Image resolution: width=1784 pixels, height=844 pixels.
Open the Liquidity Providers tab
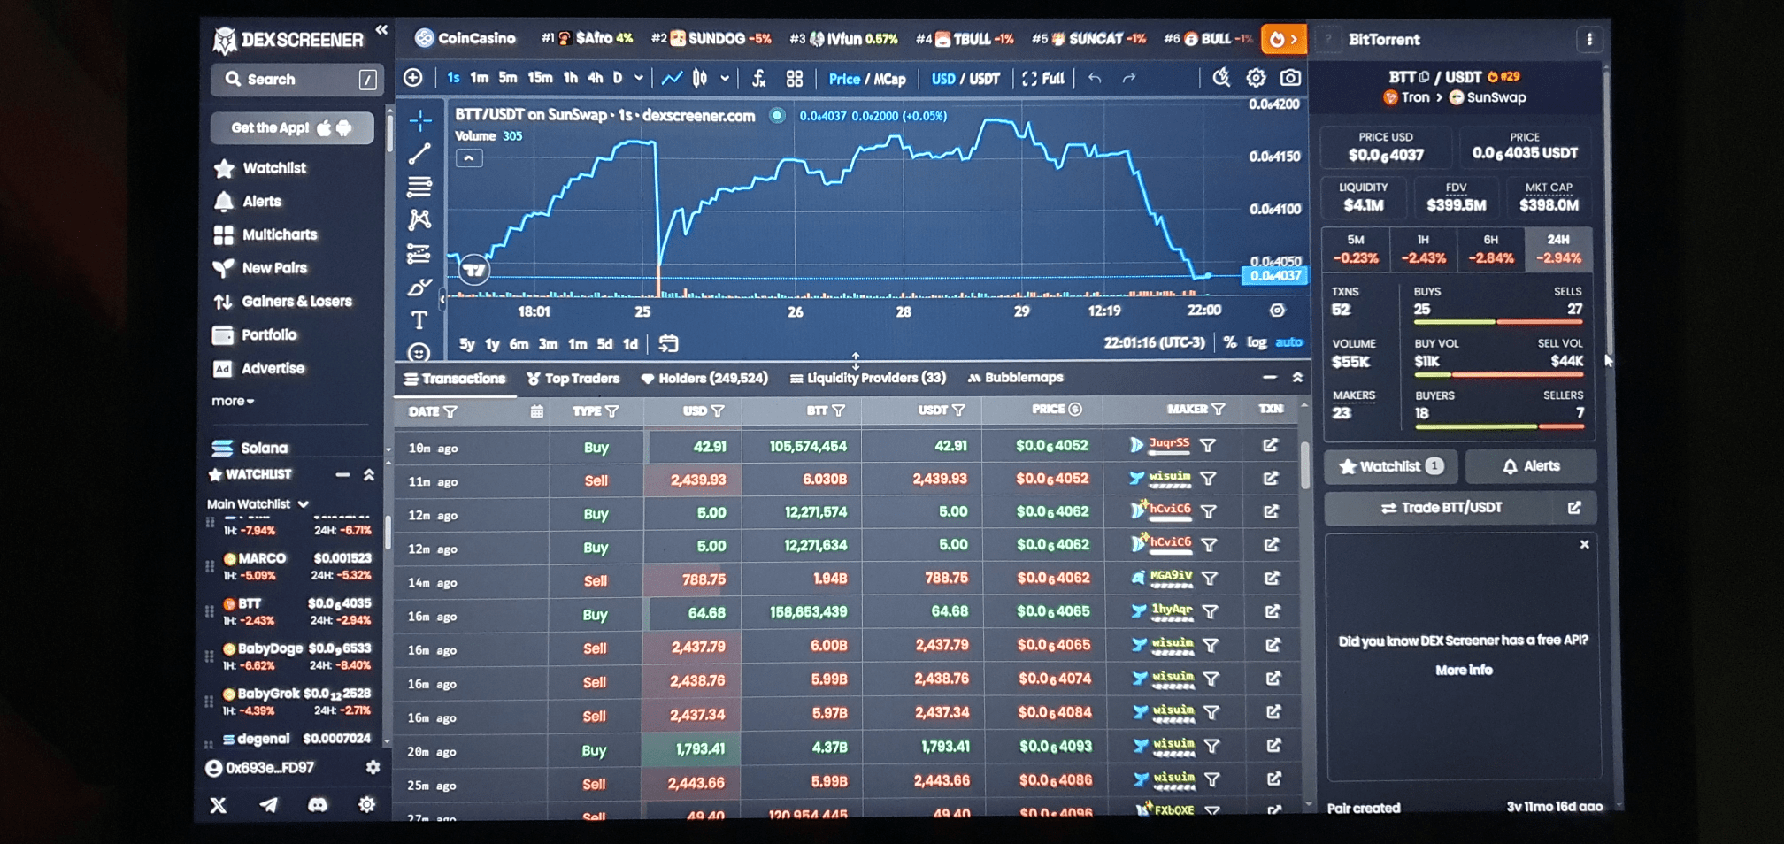coord(868,379)
